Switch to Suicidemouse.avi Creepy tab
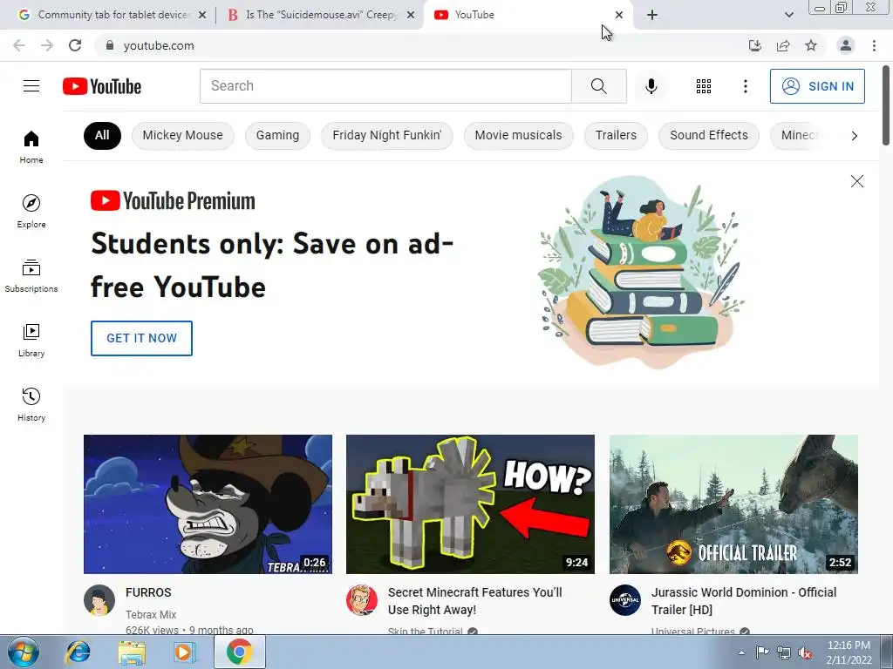Viewport: 893px width, 669px height. (x=321, y=15)
